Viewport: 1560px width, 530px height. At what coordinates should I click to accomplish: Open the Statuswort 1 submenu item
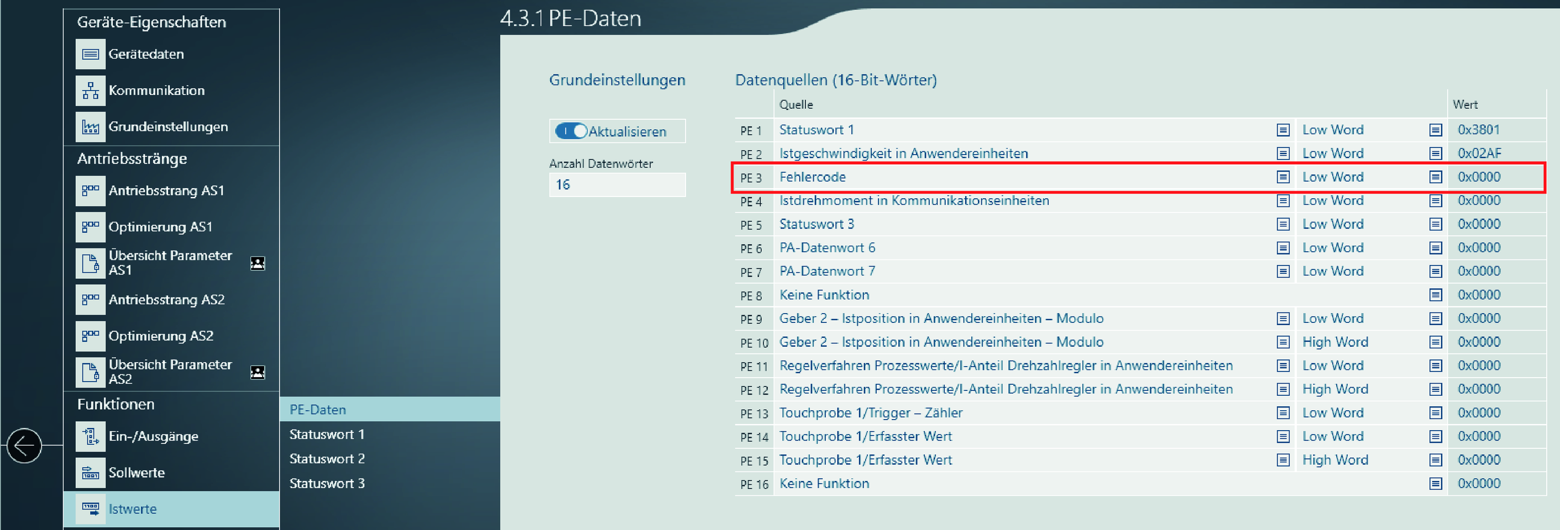click(327, 434)
